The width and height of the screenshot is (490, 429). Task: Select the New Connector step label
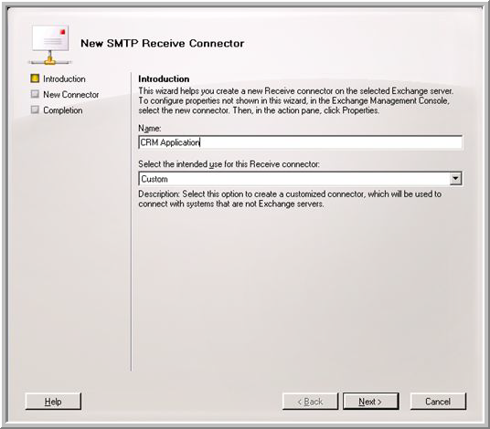(71, 95)
